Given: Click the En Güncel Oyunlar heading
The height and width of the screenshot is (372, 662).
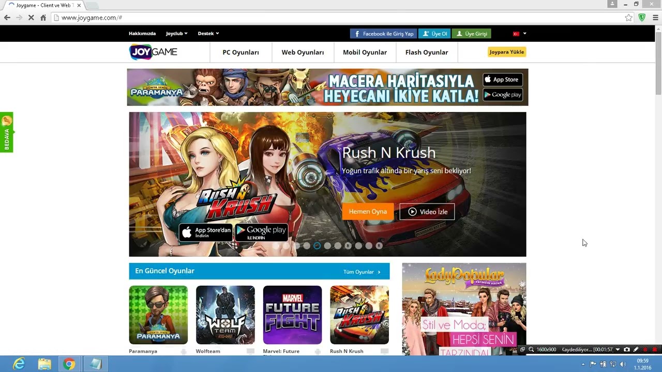Looking at the screenshot, I should (164, 271).
